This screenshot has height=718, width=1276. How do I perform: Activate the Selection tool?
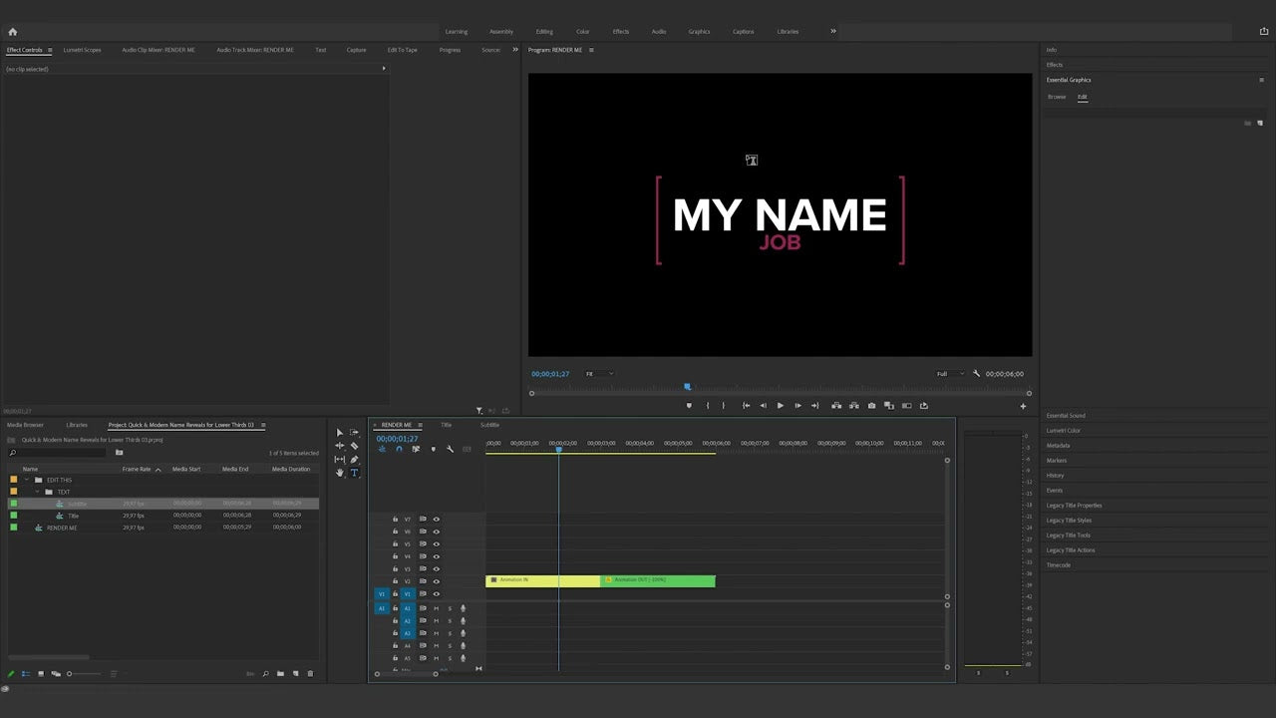point(339,432)
